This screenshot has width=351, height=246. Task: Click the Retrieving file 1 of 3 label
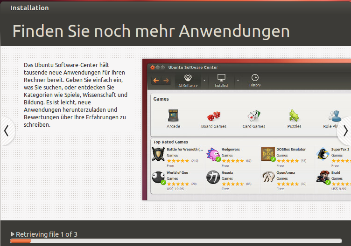point(47,234)
